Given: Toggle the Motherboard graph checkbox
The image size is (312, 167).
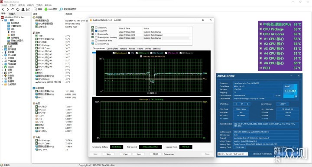Looking at the screenshot, I should point(114,53).
